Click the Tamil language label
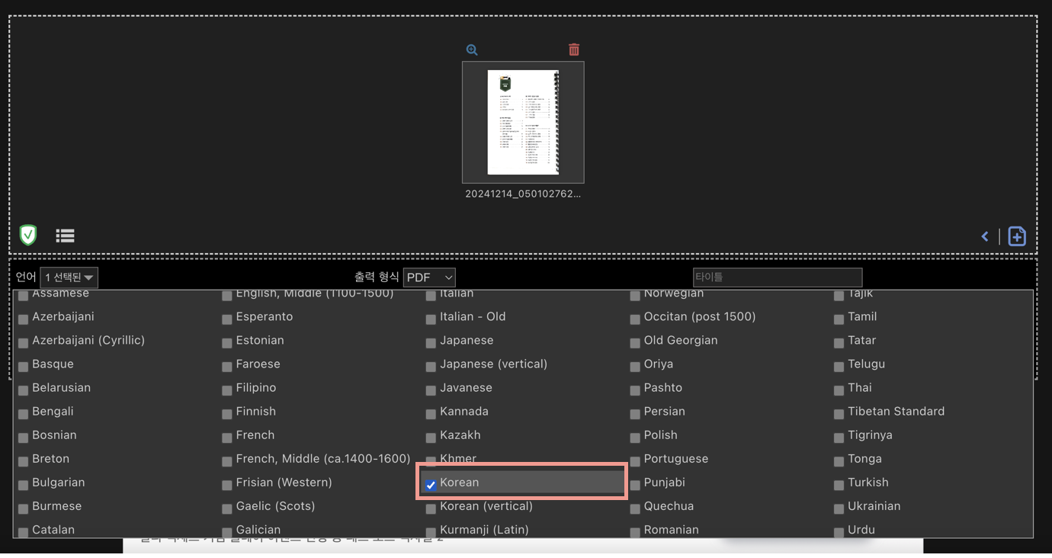 pos(862,316)
